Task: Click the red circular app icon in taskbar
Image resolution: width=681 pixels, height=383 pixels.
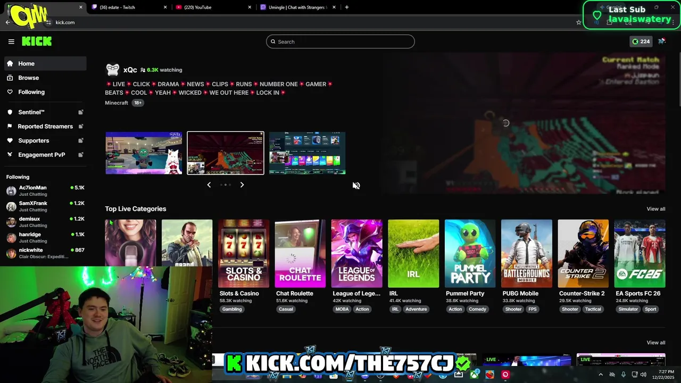Action: pyautogui.click(x=505, y=374)
